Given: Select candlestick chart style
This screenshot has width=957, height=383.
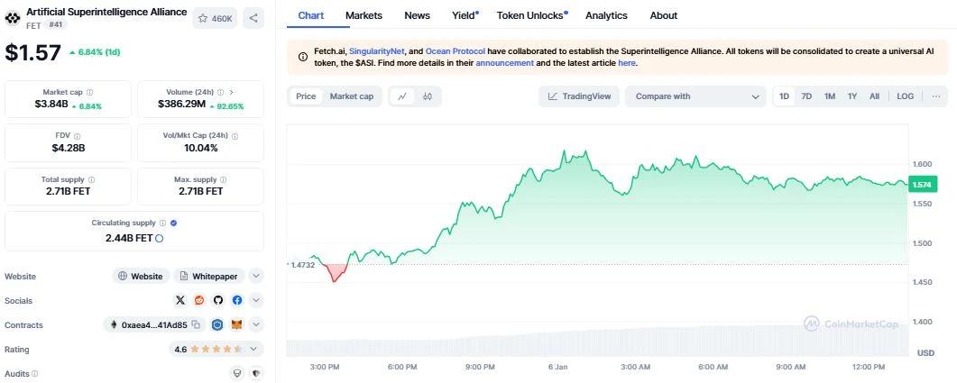Looking at the screenshot, I should tap(428, 96).
